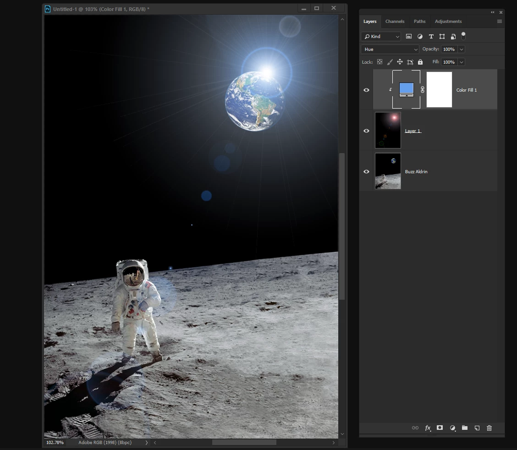Collapse the panel with double arrows icon
This screenshot has width=517, height=450.
point(493,12)
